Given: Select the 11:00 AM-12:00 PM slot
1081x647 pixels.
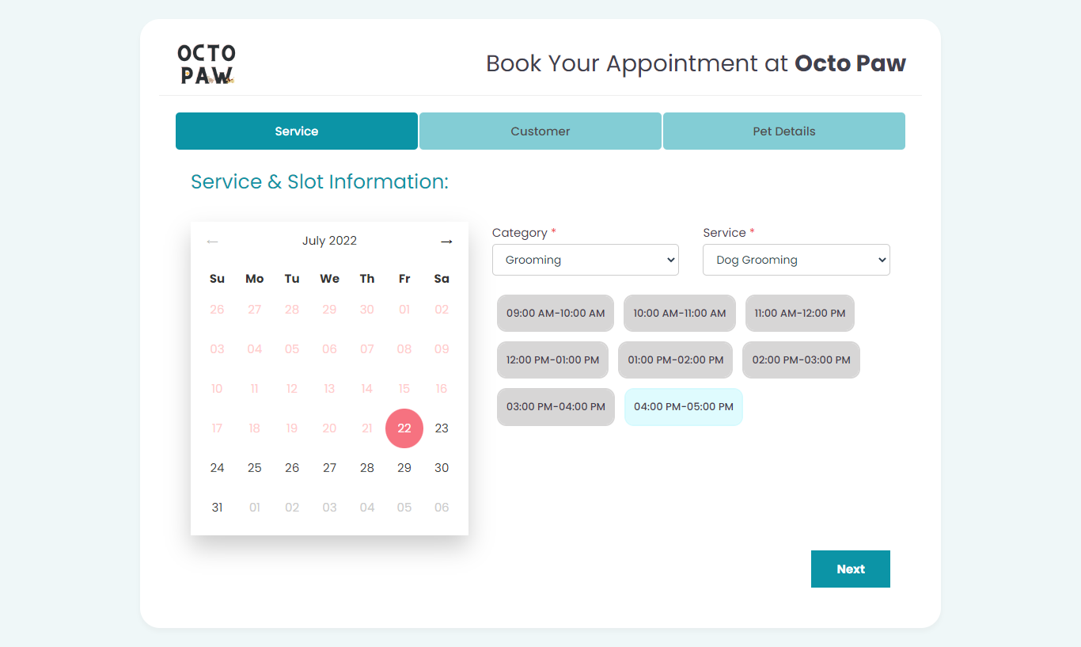Looking at the screenshot, I should (799, 314).
